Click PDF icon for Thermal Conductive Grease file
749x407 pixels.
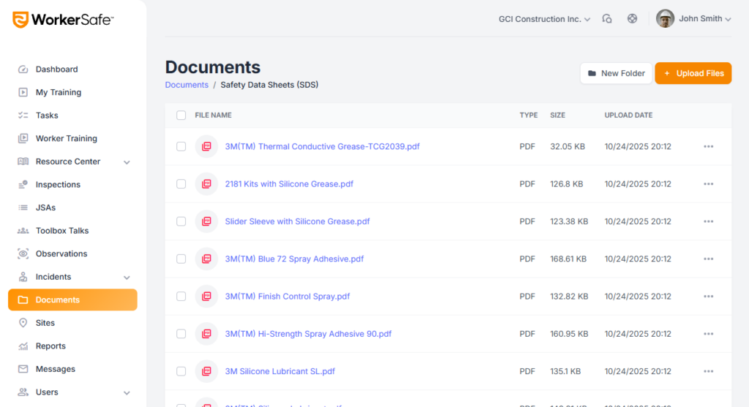[206, 146]
